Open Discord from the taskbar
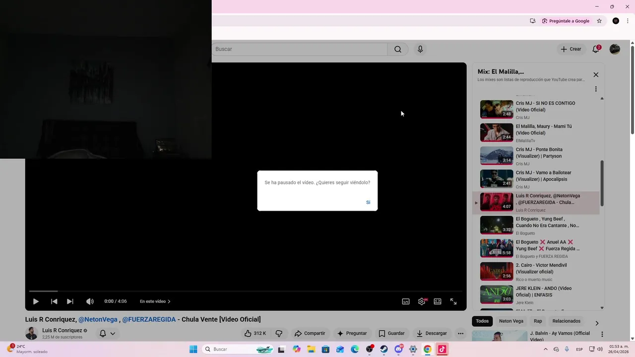Screen dimensions: 635x357 click(x=398, y=349)
